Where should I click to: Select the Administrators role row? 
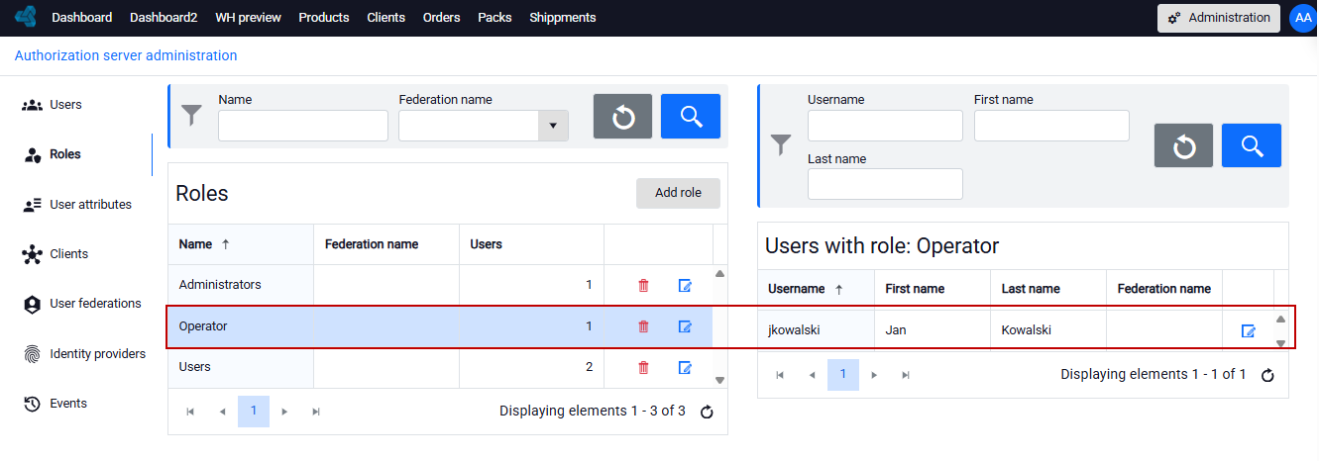click(x=440, y=285)
